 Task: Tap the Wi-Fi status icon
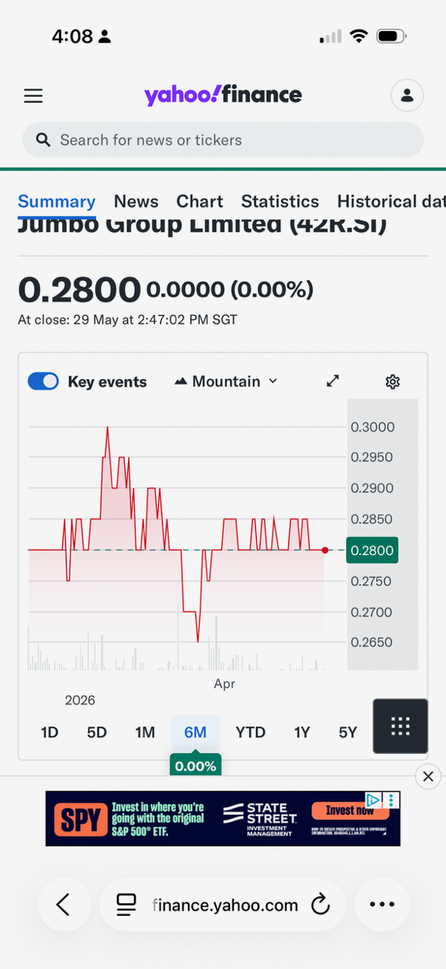358,36
